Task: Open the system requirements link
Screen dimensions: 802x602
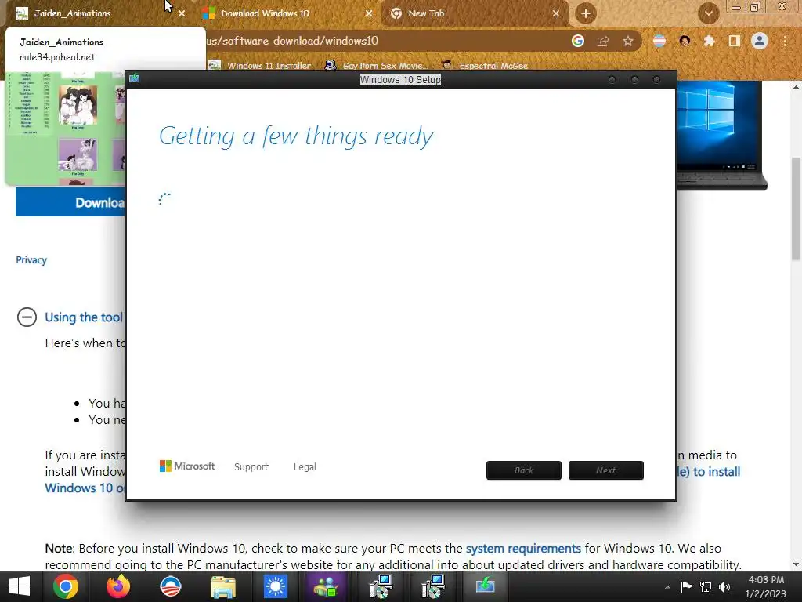Action: (x=523, y=548)
